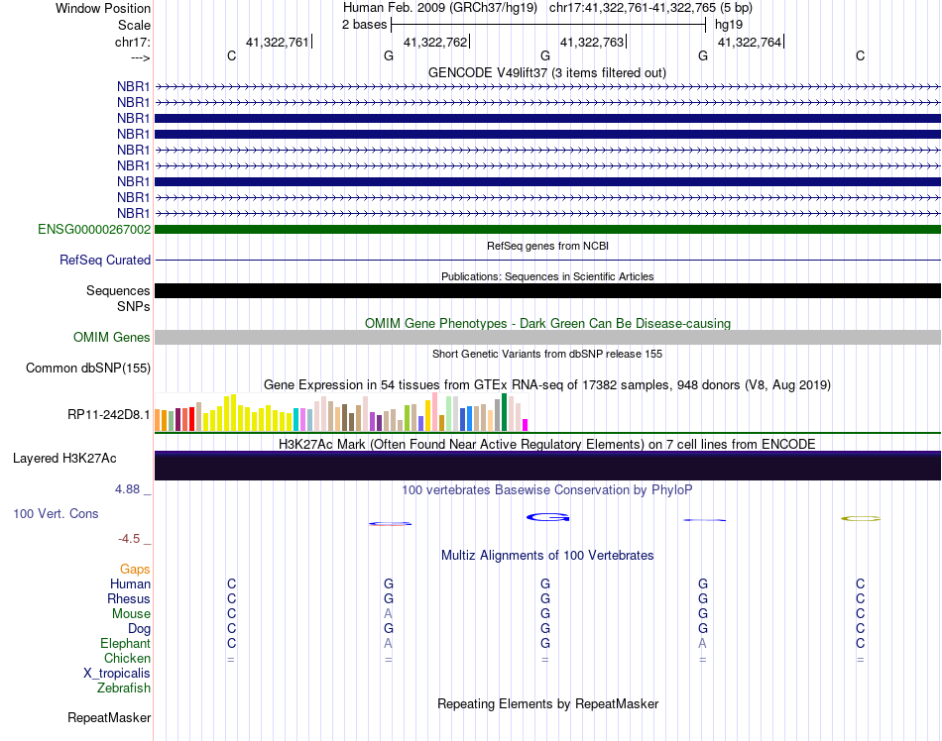
Task: Click the light A base in Mouse row
Action: coord(388,614)
